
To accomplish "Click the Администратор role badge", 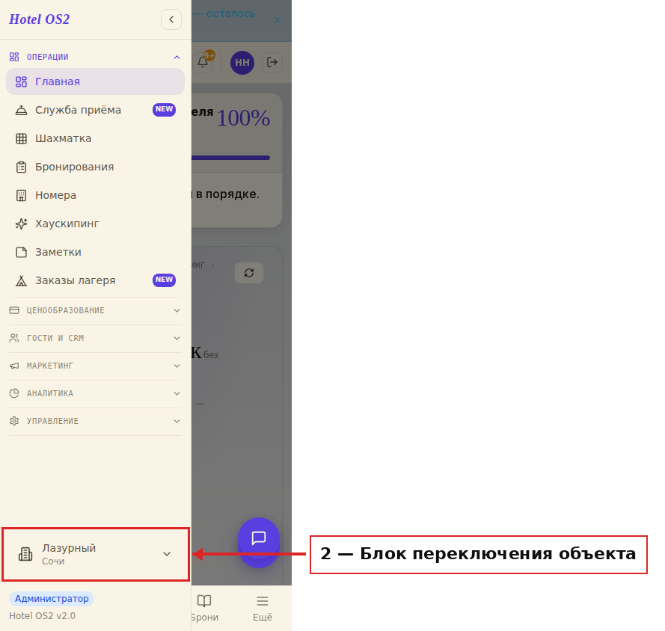I will click(x=52, y=598).
